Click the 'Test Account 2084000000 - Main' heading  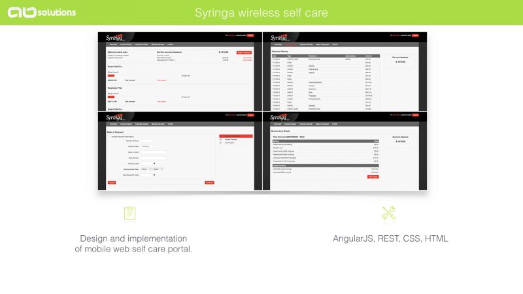(289, 137)
